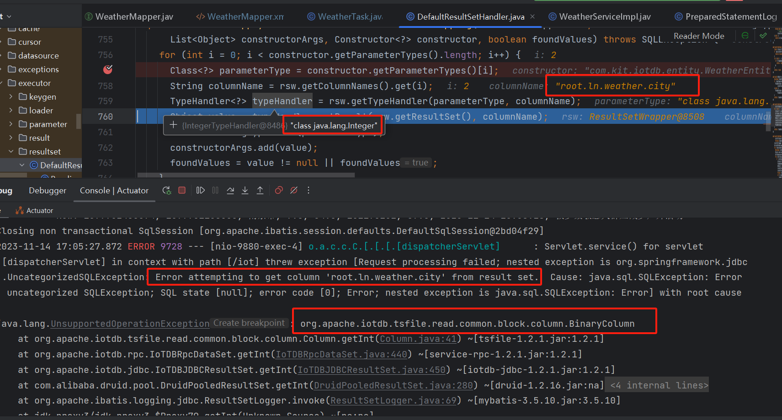Stop the running debug process
Image resolution: width=782 pixels, height=420 pixels.
182,190
